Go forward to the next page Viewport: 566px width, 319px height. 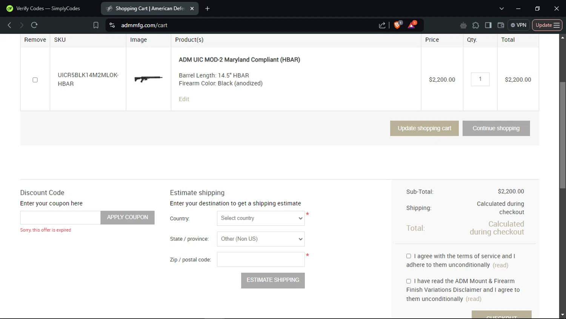click(22, 25)
